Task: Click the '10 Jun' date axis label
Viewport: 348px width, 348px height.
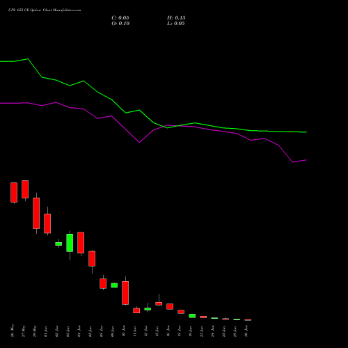Action: pos(124,331)
